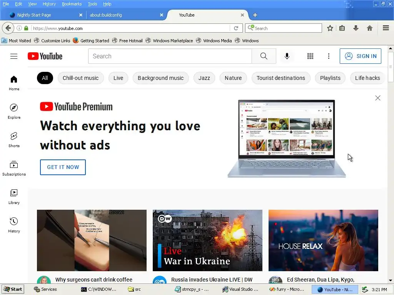Go to Home in YouTube sidebar
394x295 pixels.
14,83
